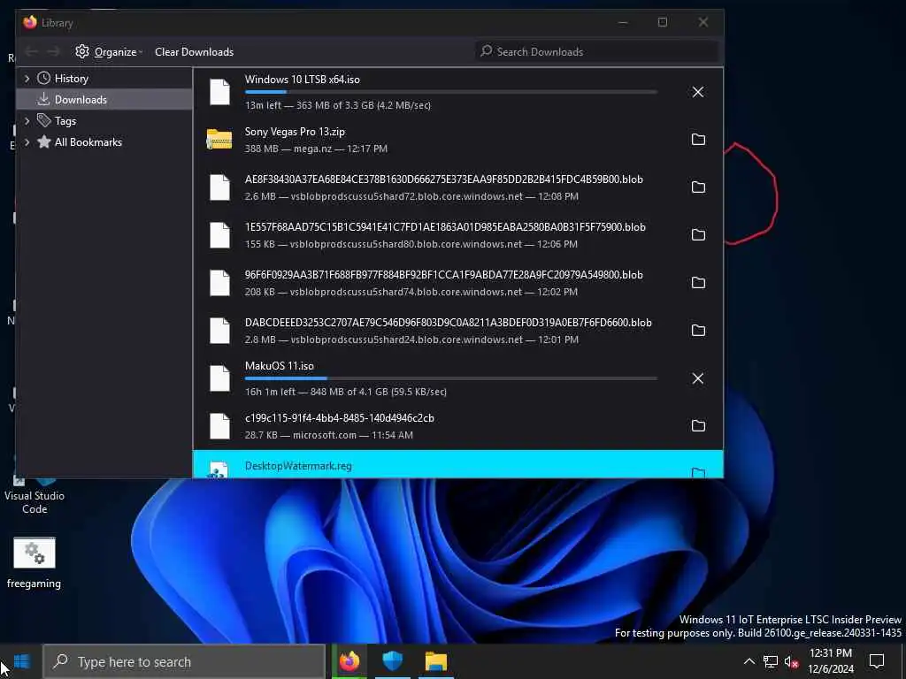This screenshot has height=679, width=906.
Task: Open Firefox from the taskbar
Action: pyautogui.click(x=349, y=661)
